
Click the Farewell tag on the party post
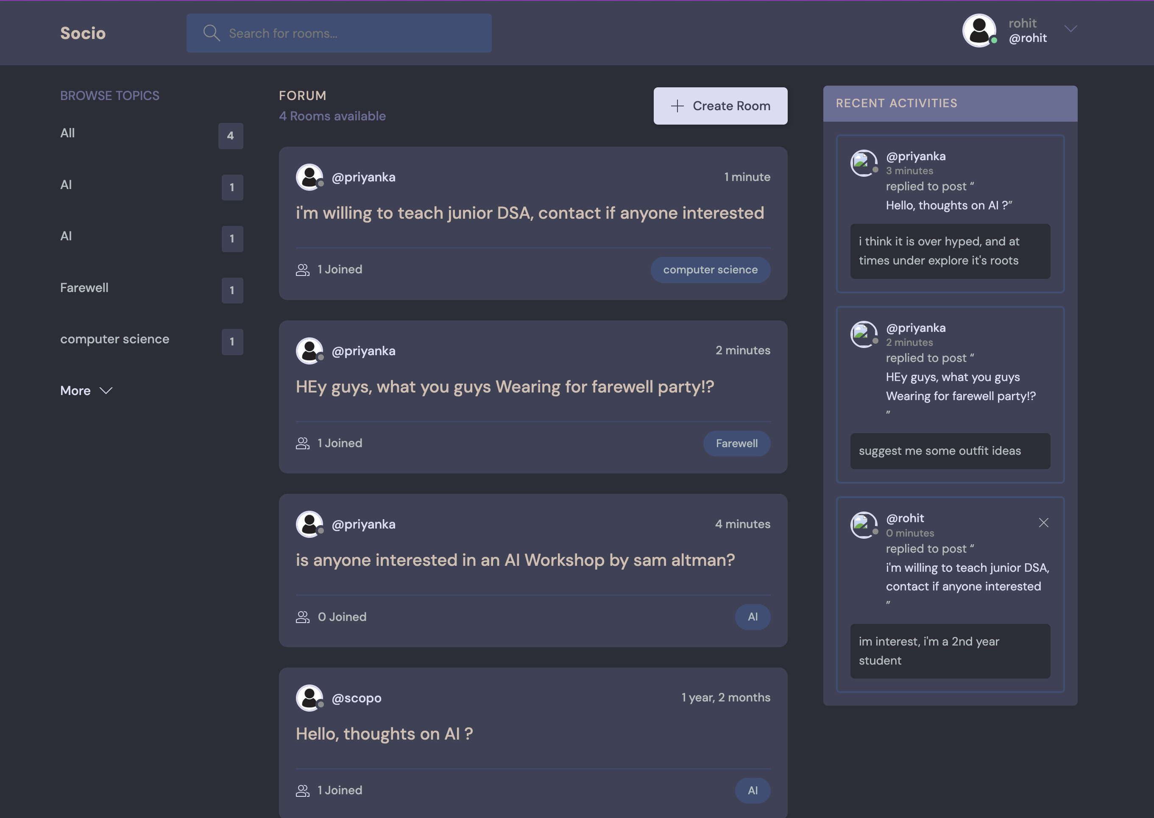(736, 443)
